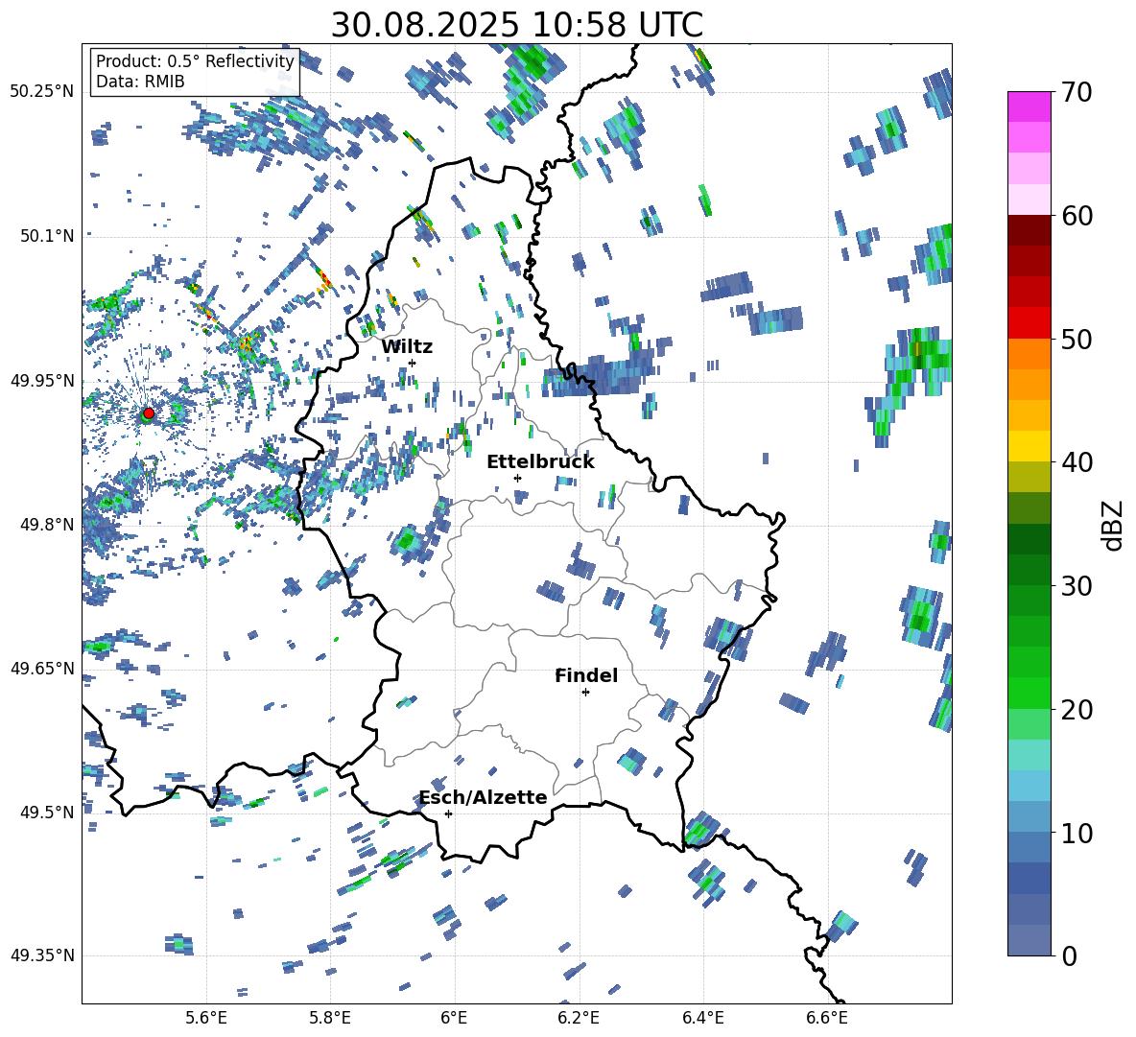Image resolution: width=1136 pixels, height=1037 pixels.
Task: Click the 50.1°N latitude label
Action: click(46, 236)
